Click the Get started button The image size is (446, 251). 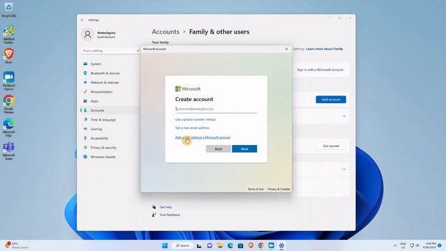(x=331, y=146)
